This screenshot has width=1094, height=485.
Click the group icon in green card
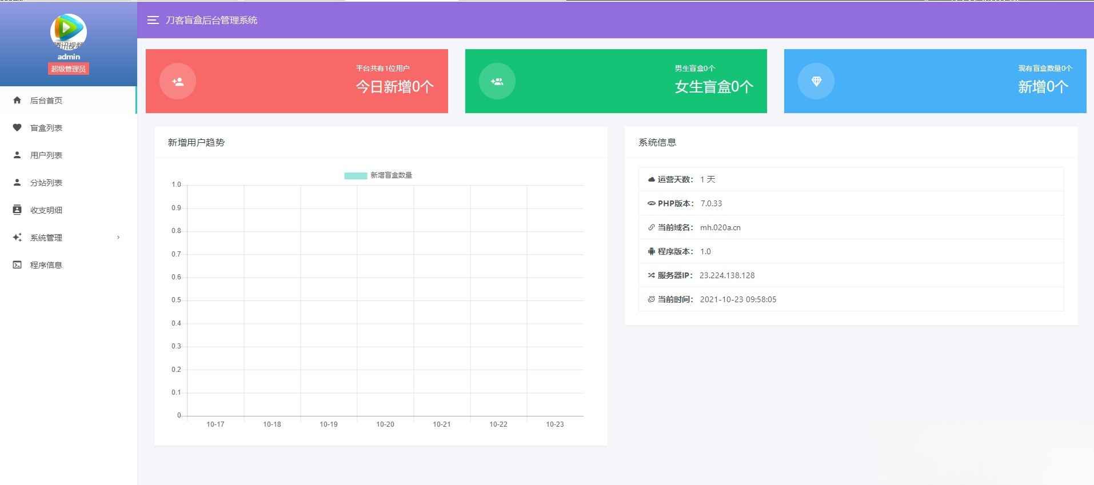(x=497, y=81)
